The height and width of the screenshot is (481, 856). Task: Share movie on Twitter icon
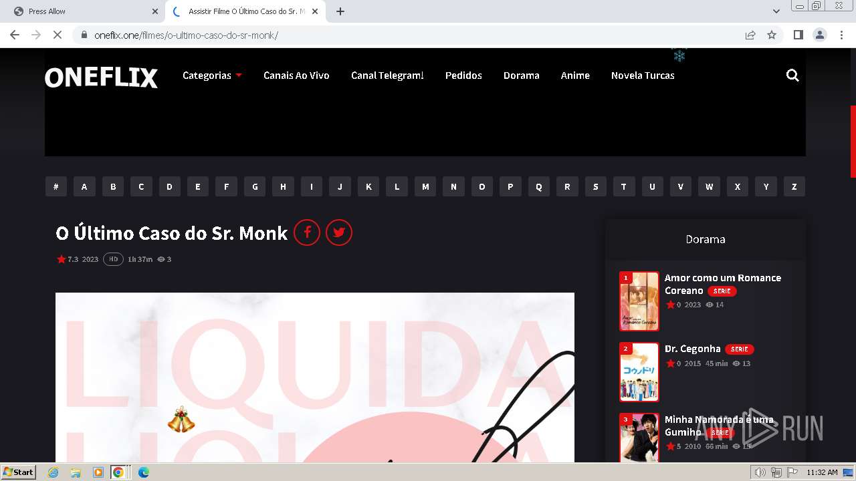coord(339,232)
